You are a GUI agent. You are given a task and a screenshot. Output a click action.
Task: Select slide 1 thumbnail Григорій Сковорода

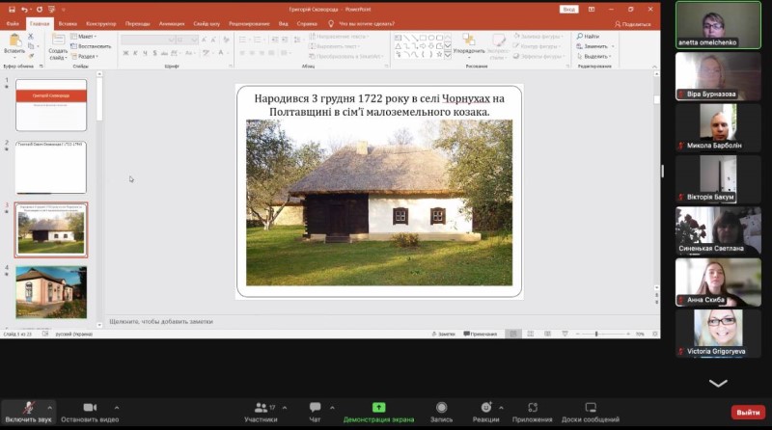(x=51, y=105)
